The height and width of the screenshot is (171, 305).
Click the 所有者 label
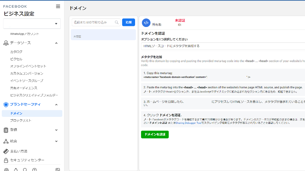click(157, 25)
